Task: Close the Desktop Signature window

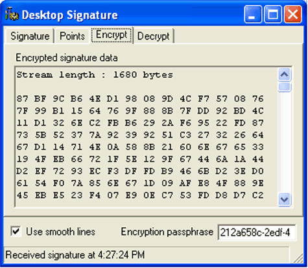Action: [292, 14]
